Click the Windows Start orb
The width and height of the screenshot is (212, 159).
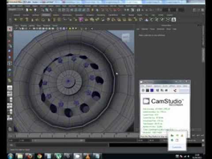point(10,156)
